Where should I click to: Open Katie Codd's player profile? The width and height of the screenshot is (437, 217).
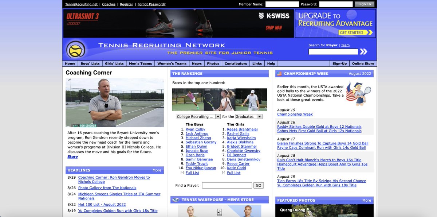(236, 168)
